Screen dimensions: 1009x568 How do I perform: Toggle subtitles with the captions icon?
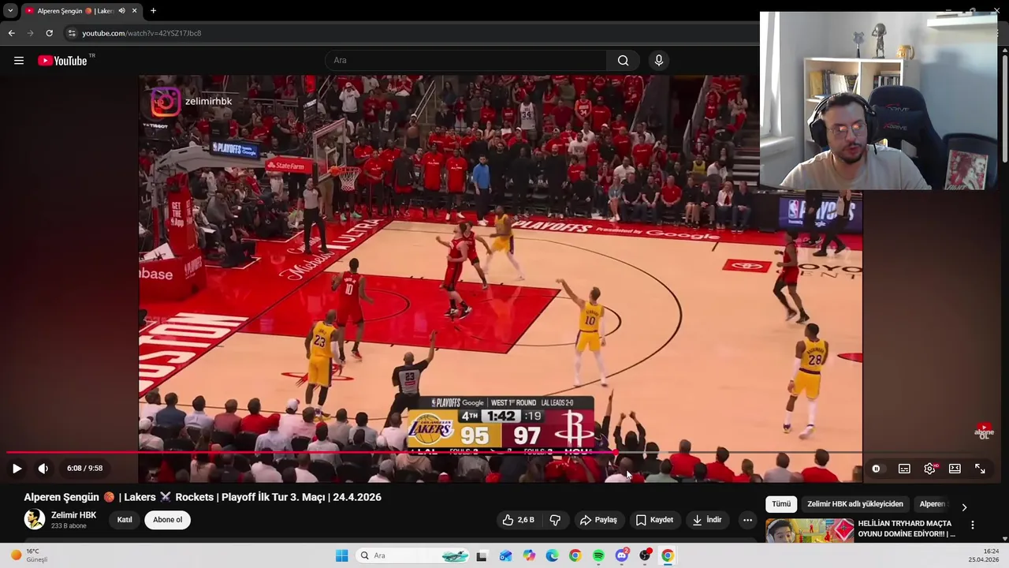(x=904, y=469)
